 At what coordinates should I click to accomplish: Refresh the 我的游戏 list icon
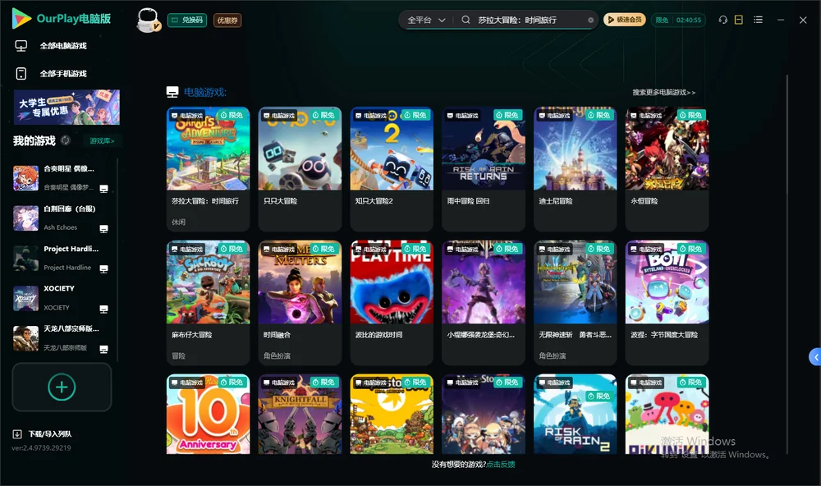point(66,140)
